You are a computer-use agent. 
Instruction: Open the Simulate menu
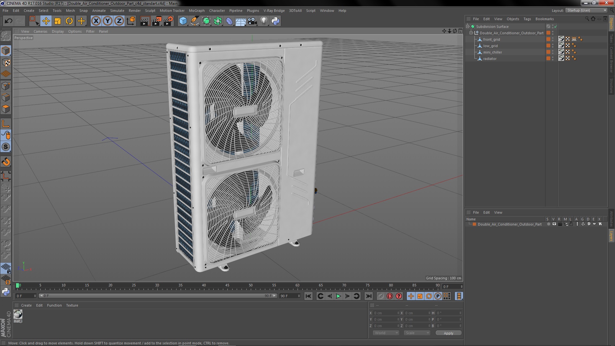tap(117, 11)
